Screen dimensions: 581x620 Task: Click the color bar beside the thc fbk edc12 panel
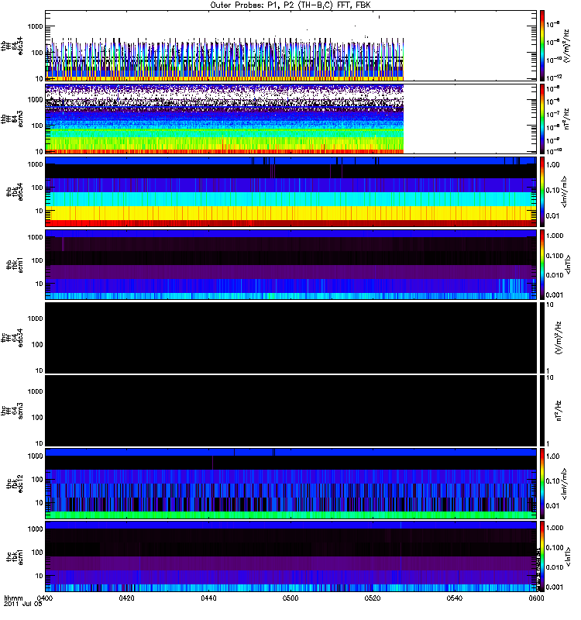pyautogui.click(x=542, y=483)
